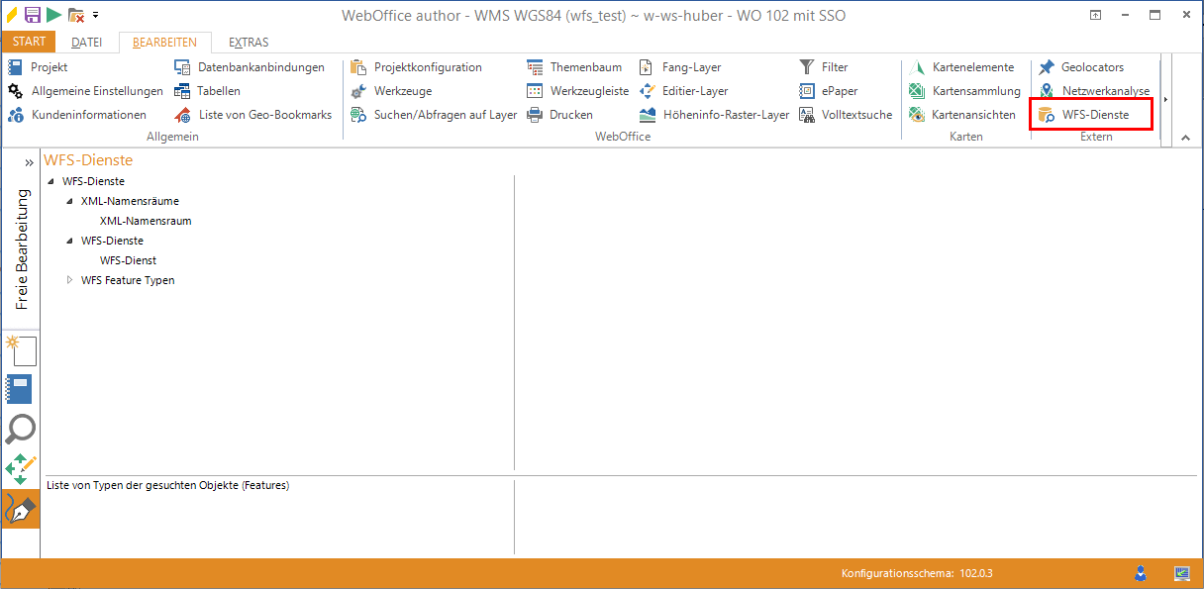Click the user icon in the status bar

click(x=1141, y=572)
